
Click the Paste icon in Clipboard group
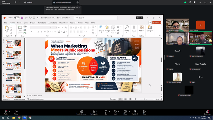7,28
